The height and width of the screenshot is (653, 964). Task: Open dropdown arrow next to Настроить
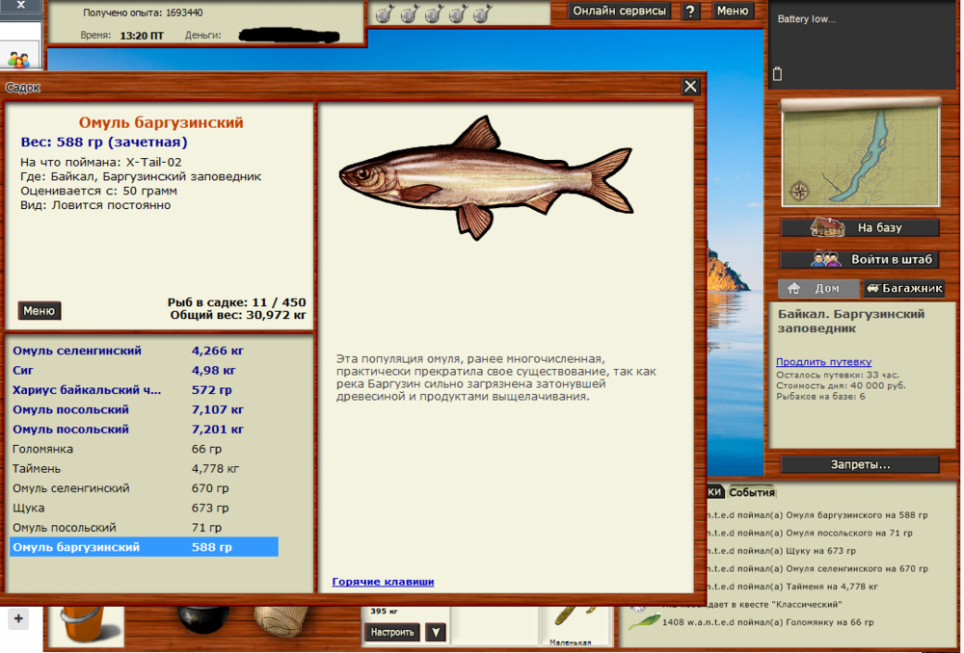pyautogui.click(x=436, y=632)
